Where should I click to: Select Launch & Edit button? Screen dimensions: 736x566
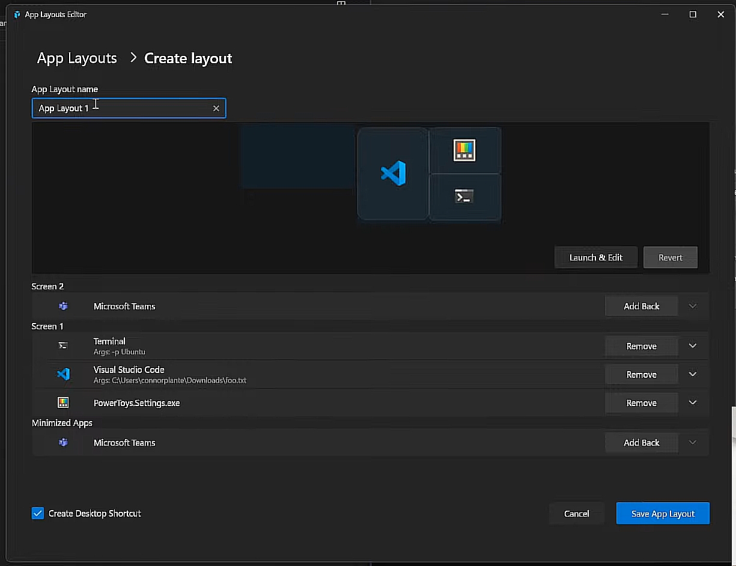(596, 257)
